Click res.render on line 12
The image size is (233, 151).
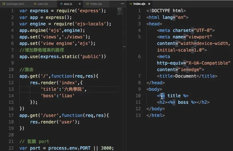click(x=43, y=83)
